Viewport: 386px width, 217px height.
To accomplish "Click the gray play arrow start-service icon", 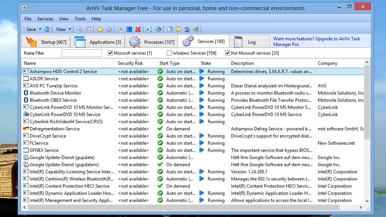I will pos(120,29).
